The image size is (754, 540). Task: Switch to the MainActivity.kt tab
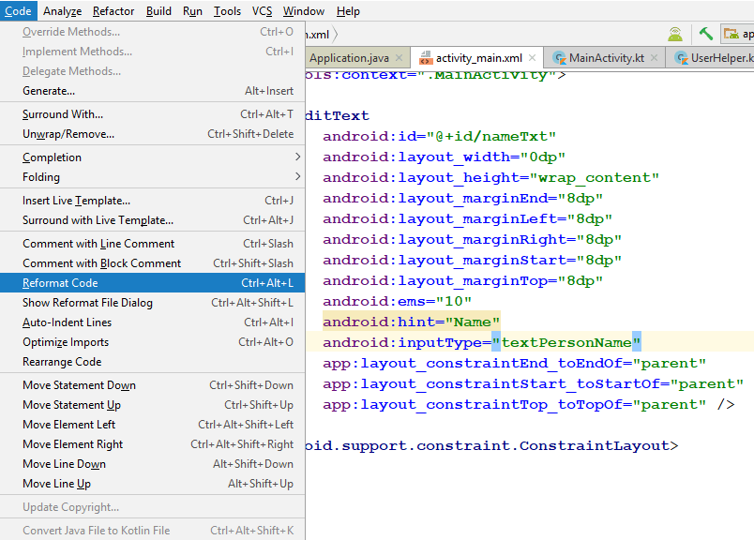[606, 58]
